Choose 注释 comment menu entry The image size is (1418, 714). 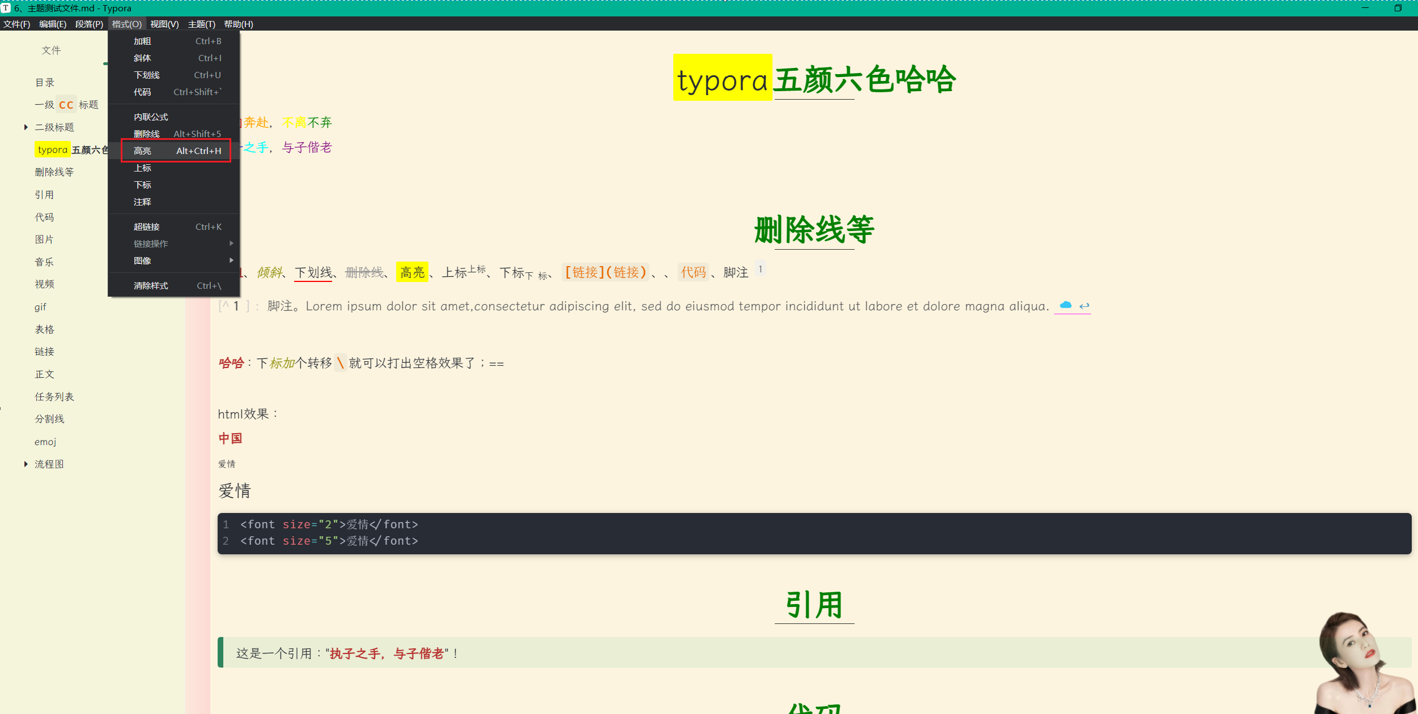[x=175, y=202]
